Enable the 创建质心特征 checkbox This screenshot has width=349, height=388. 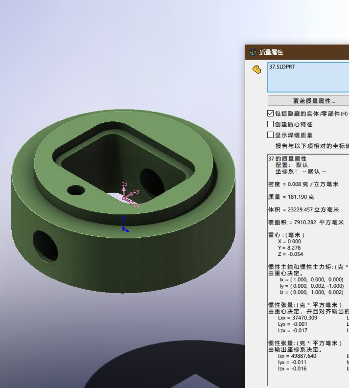click(x=271, y=124)
